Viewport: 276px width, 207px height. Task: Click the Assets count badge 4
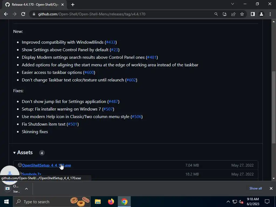point(42,153)
